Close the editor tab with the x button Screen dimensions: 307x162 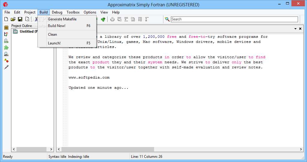(300, 29)
